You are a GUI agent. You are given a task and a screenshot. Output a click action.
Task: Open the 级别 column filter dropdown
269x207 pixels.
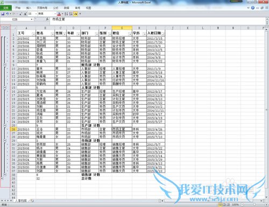coord(110,34)
